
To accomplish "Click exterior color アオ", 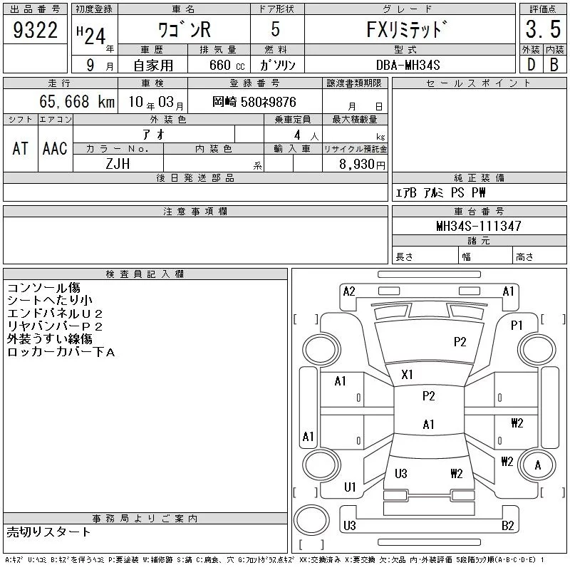I will 154,135.
